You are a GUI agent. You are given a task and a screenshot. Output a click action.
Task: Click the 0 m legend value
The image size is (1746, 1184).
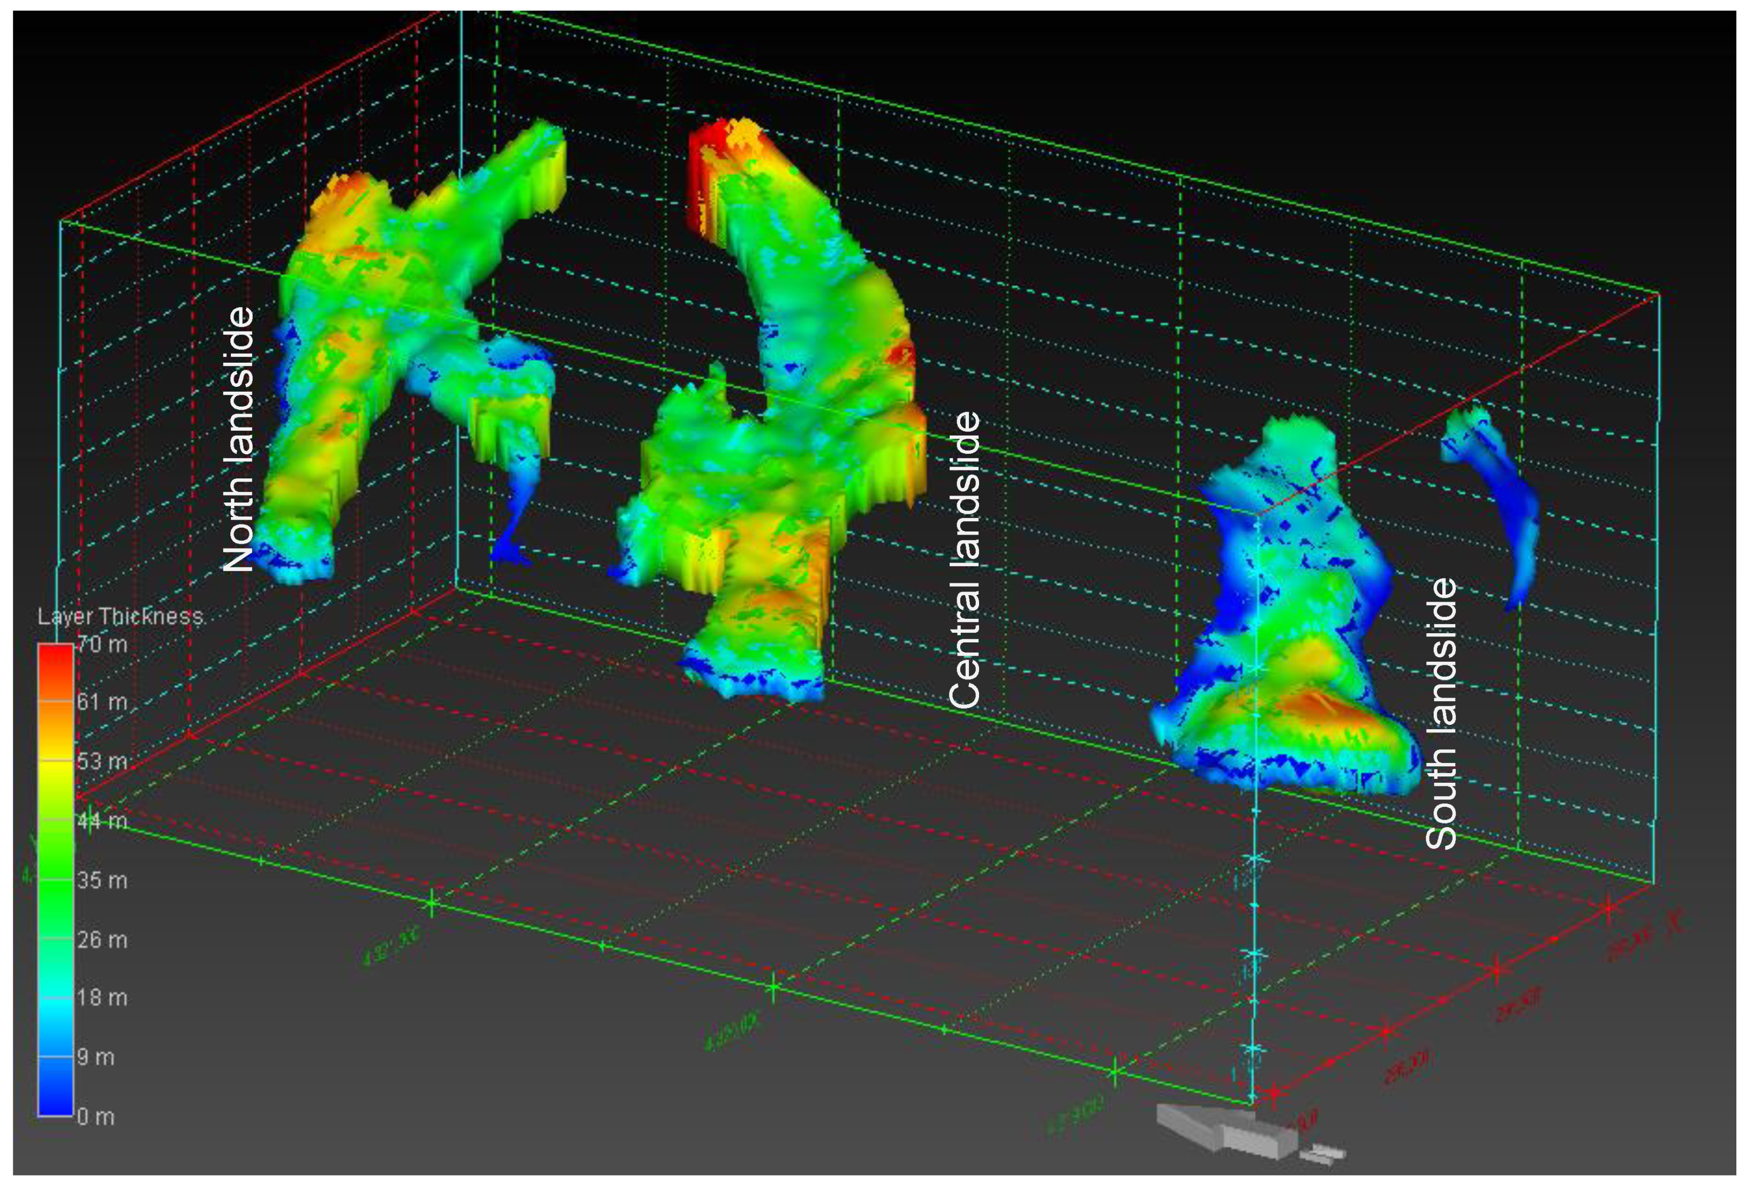pyautogui.click(x=96, y=1117)
